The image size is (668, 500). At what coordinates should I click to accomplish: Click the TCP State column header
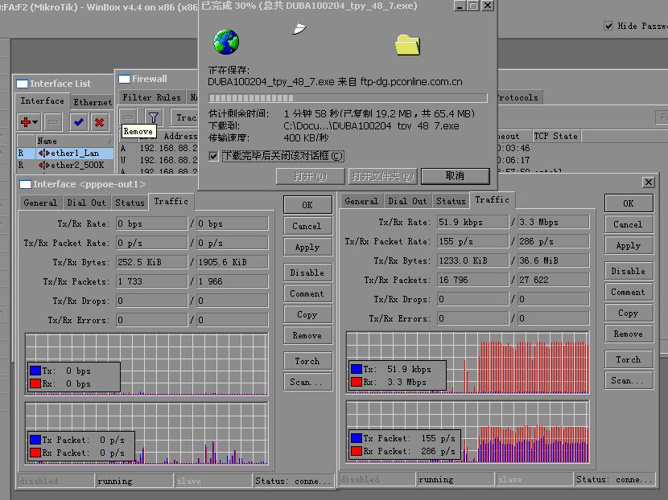(x=556, y=136)
